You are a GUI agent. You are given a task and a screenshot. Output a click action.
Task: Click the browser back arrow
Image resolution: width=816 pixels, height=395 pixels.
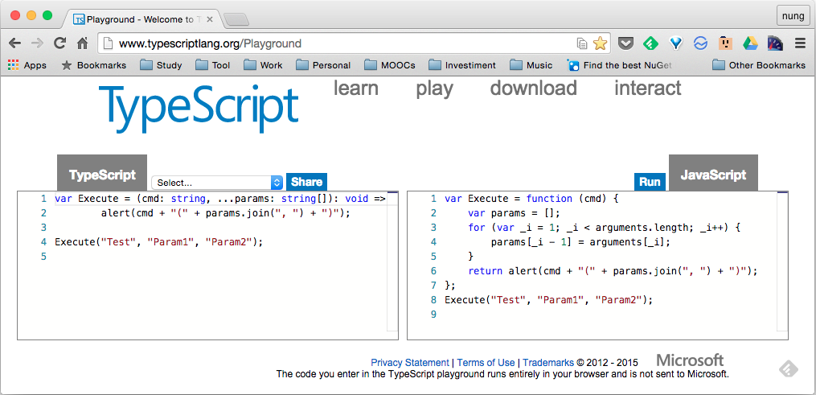point(14,43)
